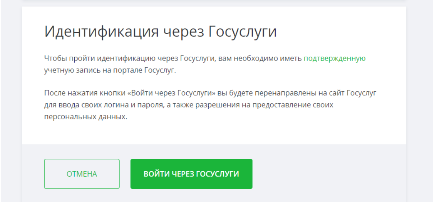Viewport: 433px width, 205px height.
Task: Click the text персональных данных
Action: point(86,117)
